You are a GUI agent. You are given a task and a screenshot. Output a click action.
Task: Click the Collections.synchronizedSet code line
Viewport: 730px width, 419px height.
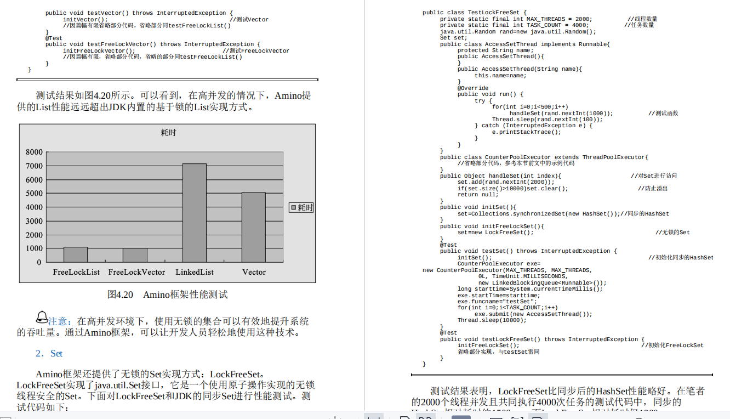pos(563,214)
